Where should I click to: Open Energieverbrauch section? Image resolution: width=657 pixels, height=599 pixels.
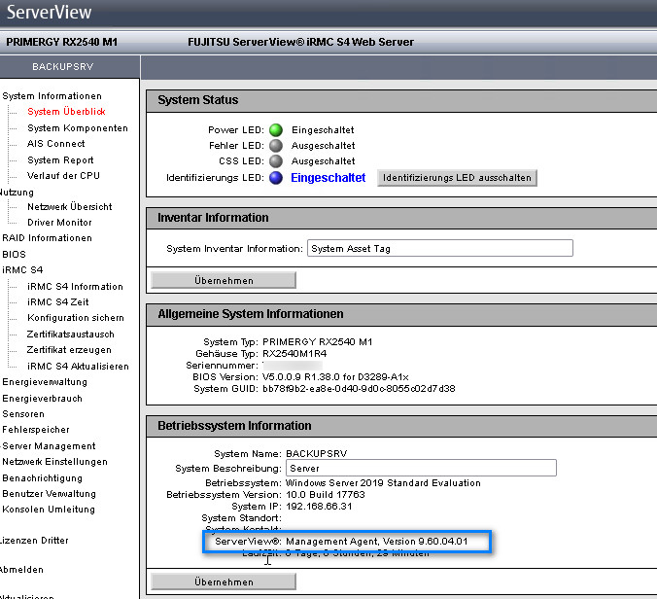click(x=43, y=399)
